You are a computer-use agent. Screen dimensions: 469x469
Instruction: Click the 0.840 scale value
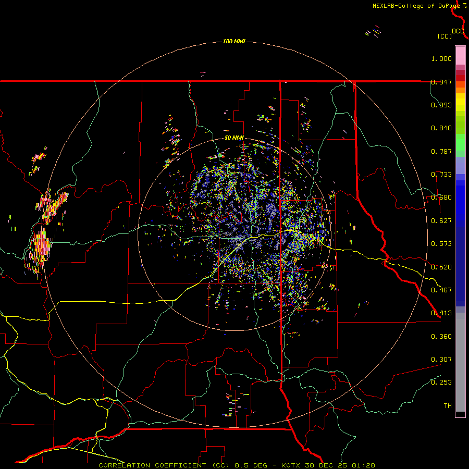point(441,128)
